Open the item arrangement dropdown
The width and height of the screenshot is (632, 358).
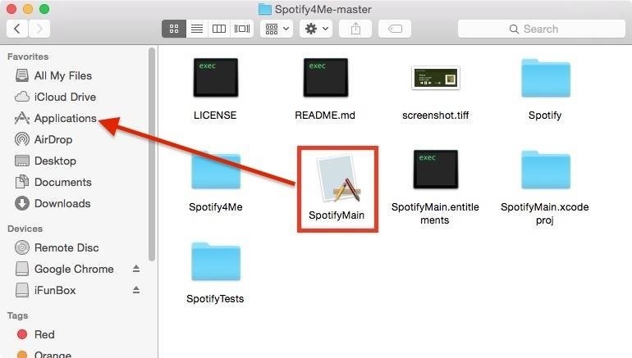[277, 29]
